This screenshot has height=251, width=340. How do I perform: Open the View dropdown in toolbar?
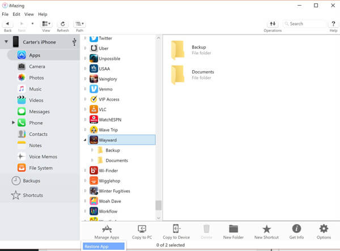[x=46, y=24]
